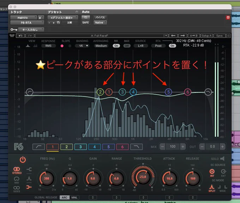Click the 比較 compare button
The image size is (240, 203).
(x=70, y=23)
